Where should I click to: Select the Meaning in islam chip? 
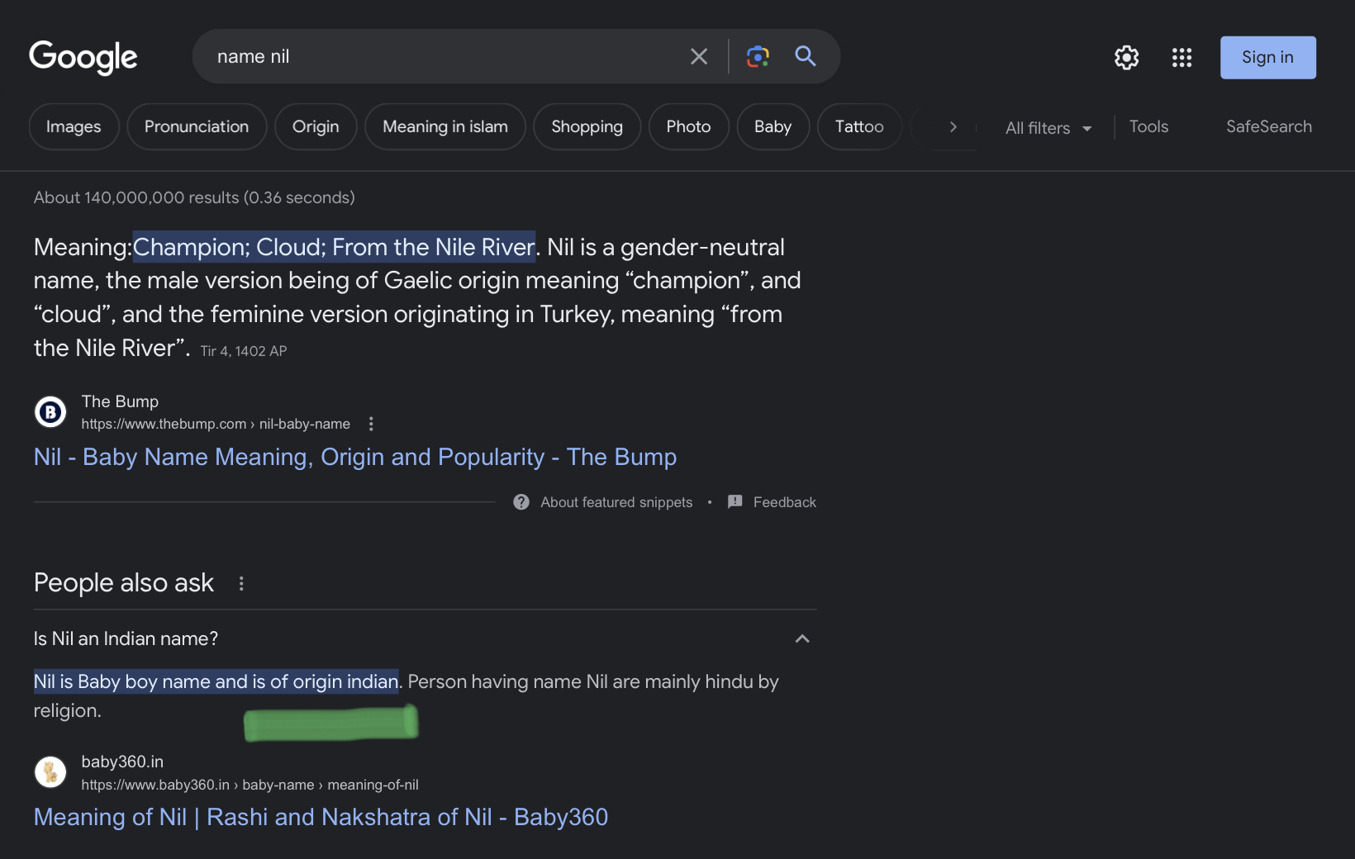coord(445,126)
